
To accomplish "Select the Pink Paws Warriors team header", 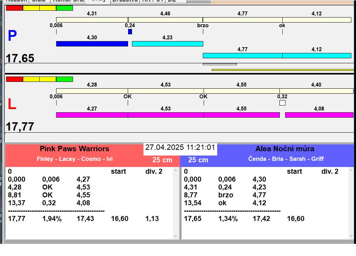I will tap(74, 149).
